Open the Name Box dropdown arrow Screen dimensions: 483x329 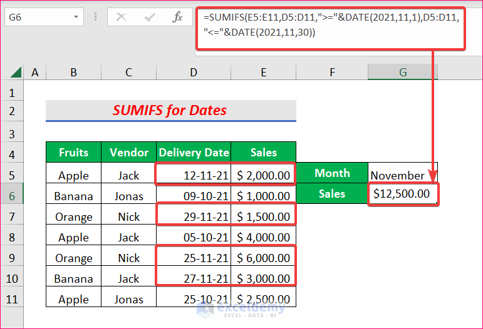[76, 18]
